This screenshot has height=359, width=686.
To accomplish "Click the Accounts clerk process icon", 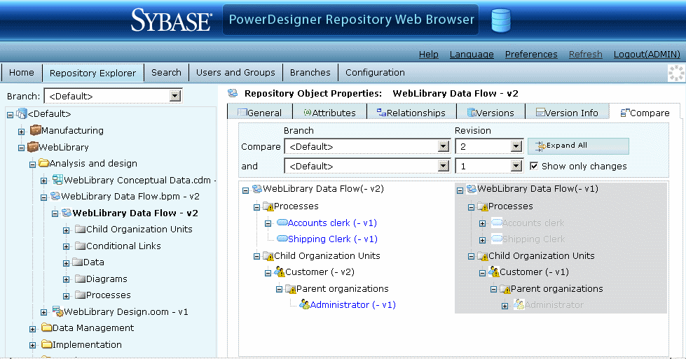I will (x=282, y=223).
